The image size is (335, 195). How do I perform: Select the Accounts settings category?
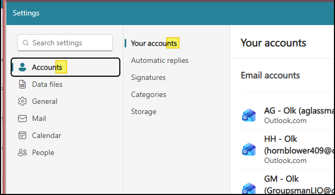coord(66,67)
